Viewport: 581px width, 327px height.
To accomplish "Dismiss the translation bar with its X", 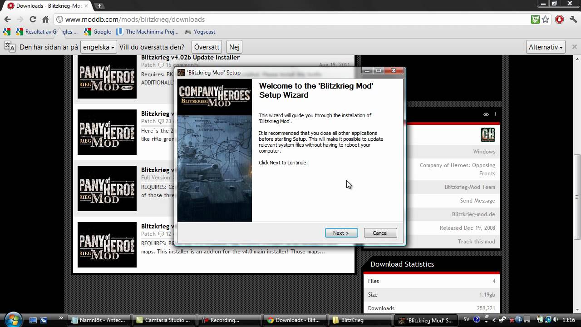I will (574, 47).
